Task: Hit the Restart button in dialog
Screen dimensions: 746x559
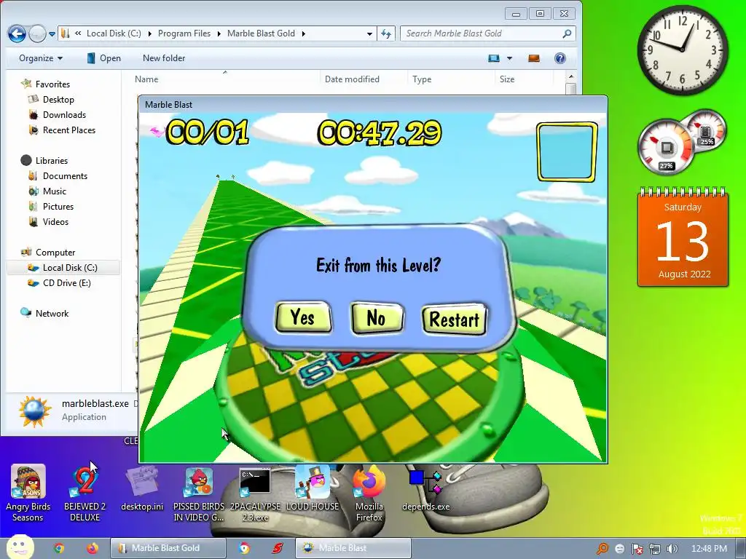Action: pyautogui.click(x=455, y=319)
